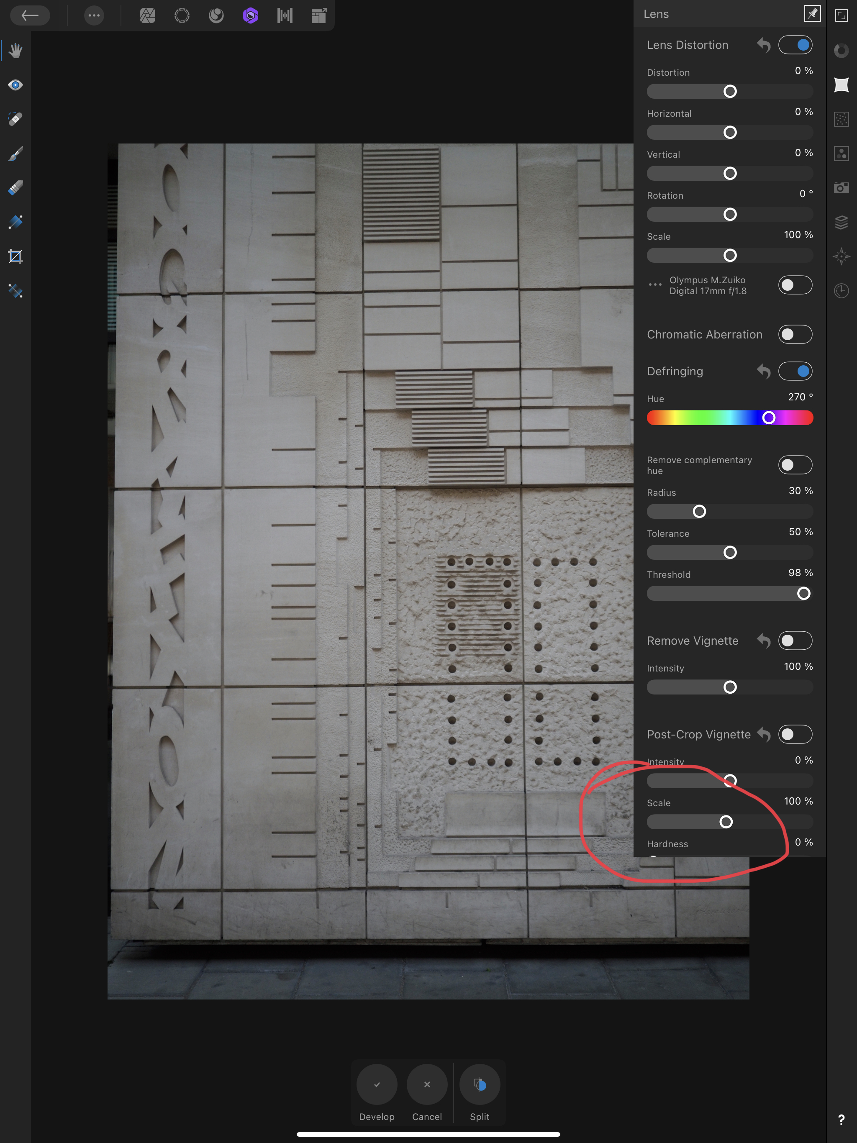Toggle Lens Distortion switch off
This screenshot has width=857, height=1143.
[x=795, y=45]
